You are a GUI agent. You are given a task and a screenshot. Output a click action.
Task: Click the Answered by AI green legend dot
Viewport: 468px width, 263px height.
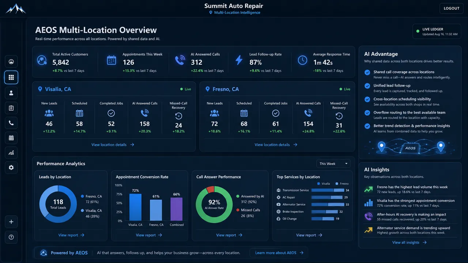coord(238,197)
